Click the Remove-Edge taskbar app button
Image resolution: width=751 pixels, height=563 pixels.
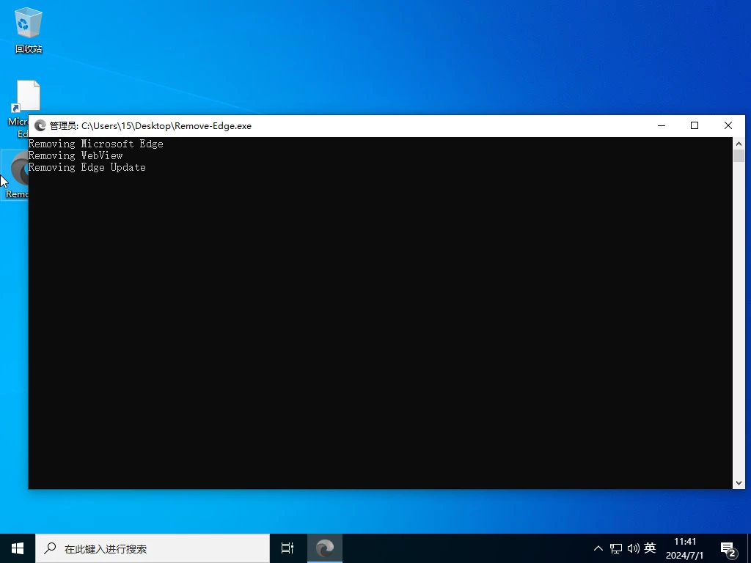click(325, 548)
